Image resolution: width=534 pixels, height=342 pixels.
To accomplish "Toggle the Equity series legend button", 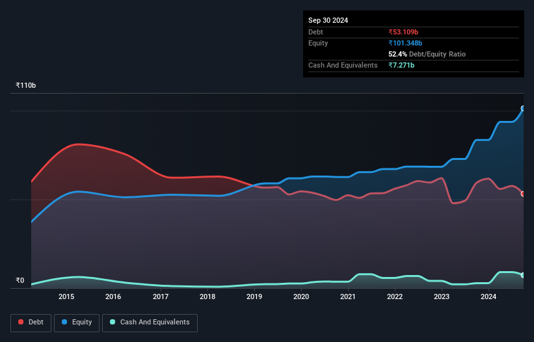I will (x=77, y=322).
